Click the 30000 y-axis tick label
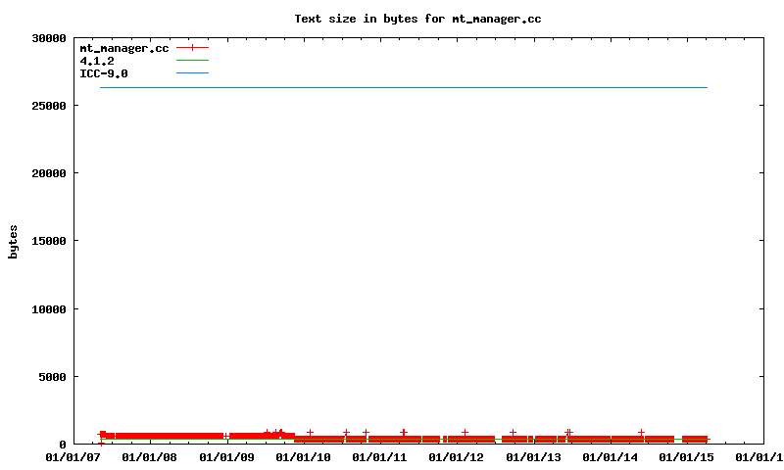784x470 pixels. click(x=48, y=38)
